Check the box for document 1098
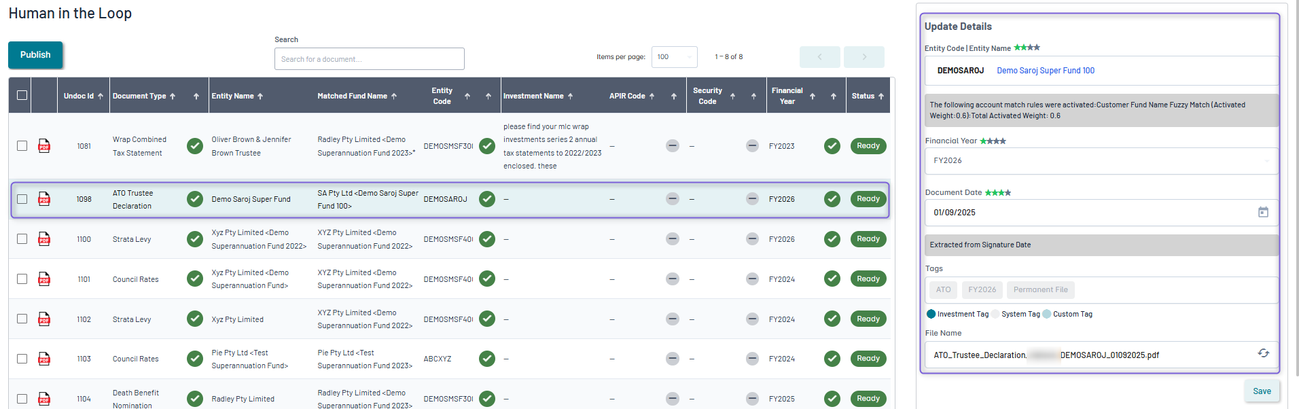Image resolution: width=1299 pixels, height=409 pixels. 22,199
